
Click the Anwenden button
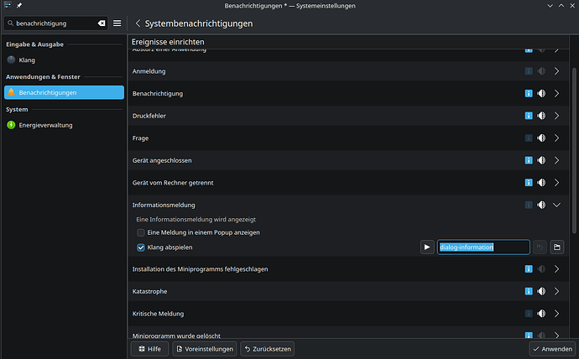552,348
